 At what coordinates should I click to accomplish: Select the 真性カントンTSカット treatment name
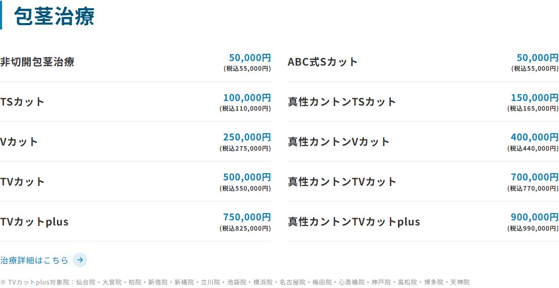[x=342, y=102]
